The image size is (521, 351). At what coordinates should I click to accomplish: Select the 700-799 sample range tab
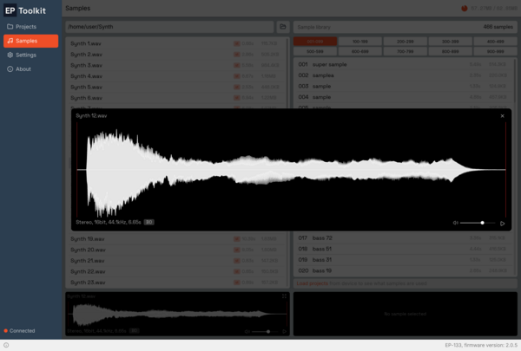405,51
